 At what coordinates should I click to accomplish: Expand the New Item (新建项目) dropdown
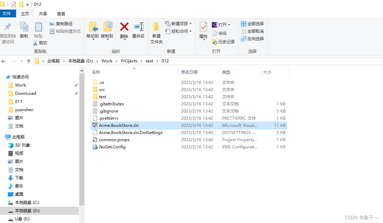coord(190,24)
